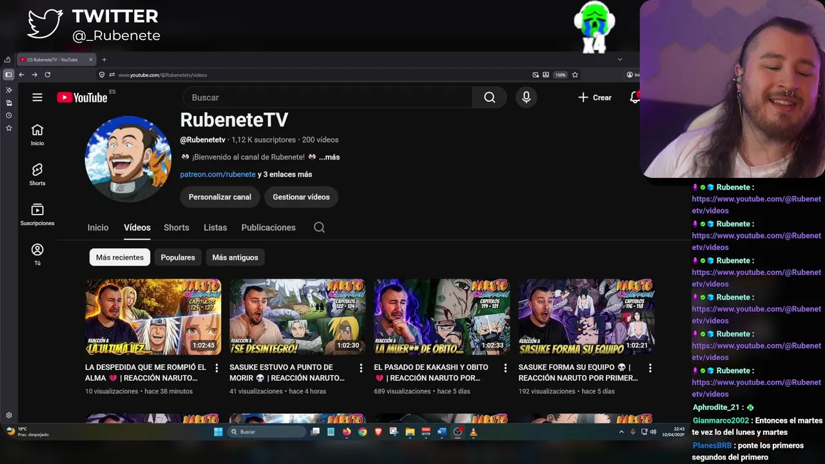Click the RubeneteTV channel avatar
The width and height of the screenshot is (825, 464).
pyautogui.click(x=128, y=159)
